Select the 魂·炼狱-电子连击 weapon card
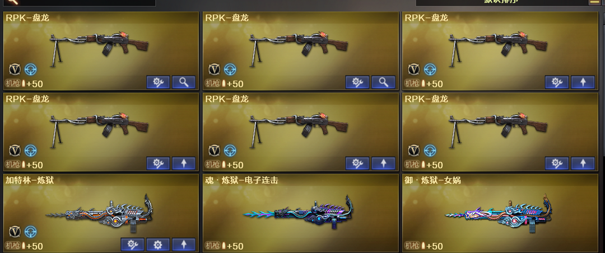 pyautogui.click(x=301, y=213)
